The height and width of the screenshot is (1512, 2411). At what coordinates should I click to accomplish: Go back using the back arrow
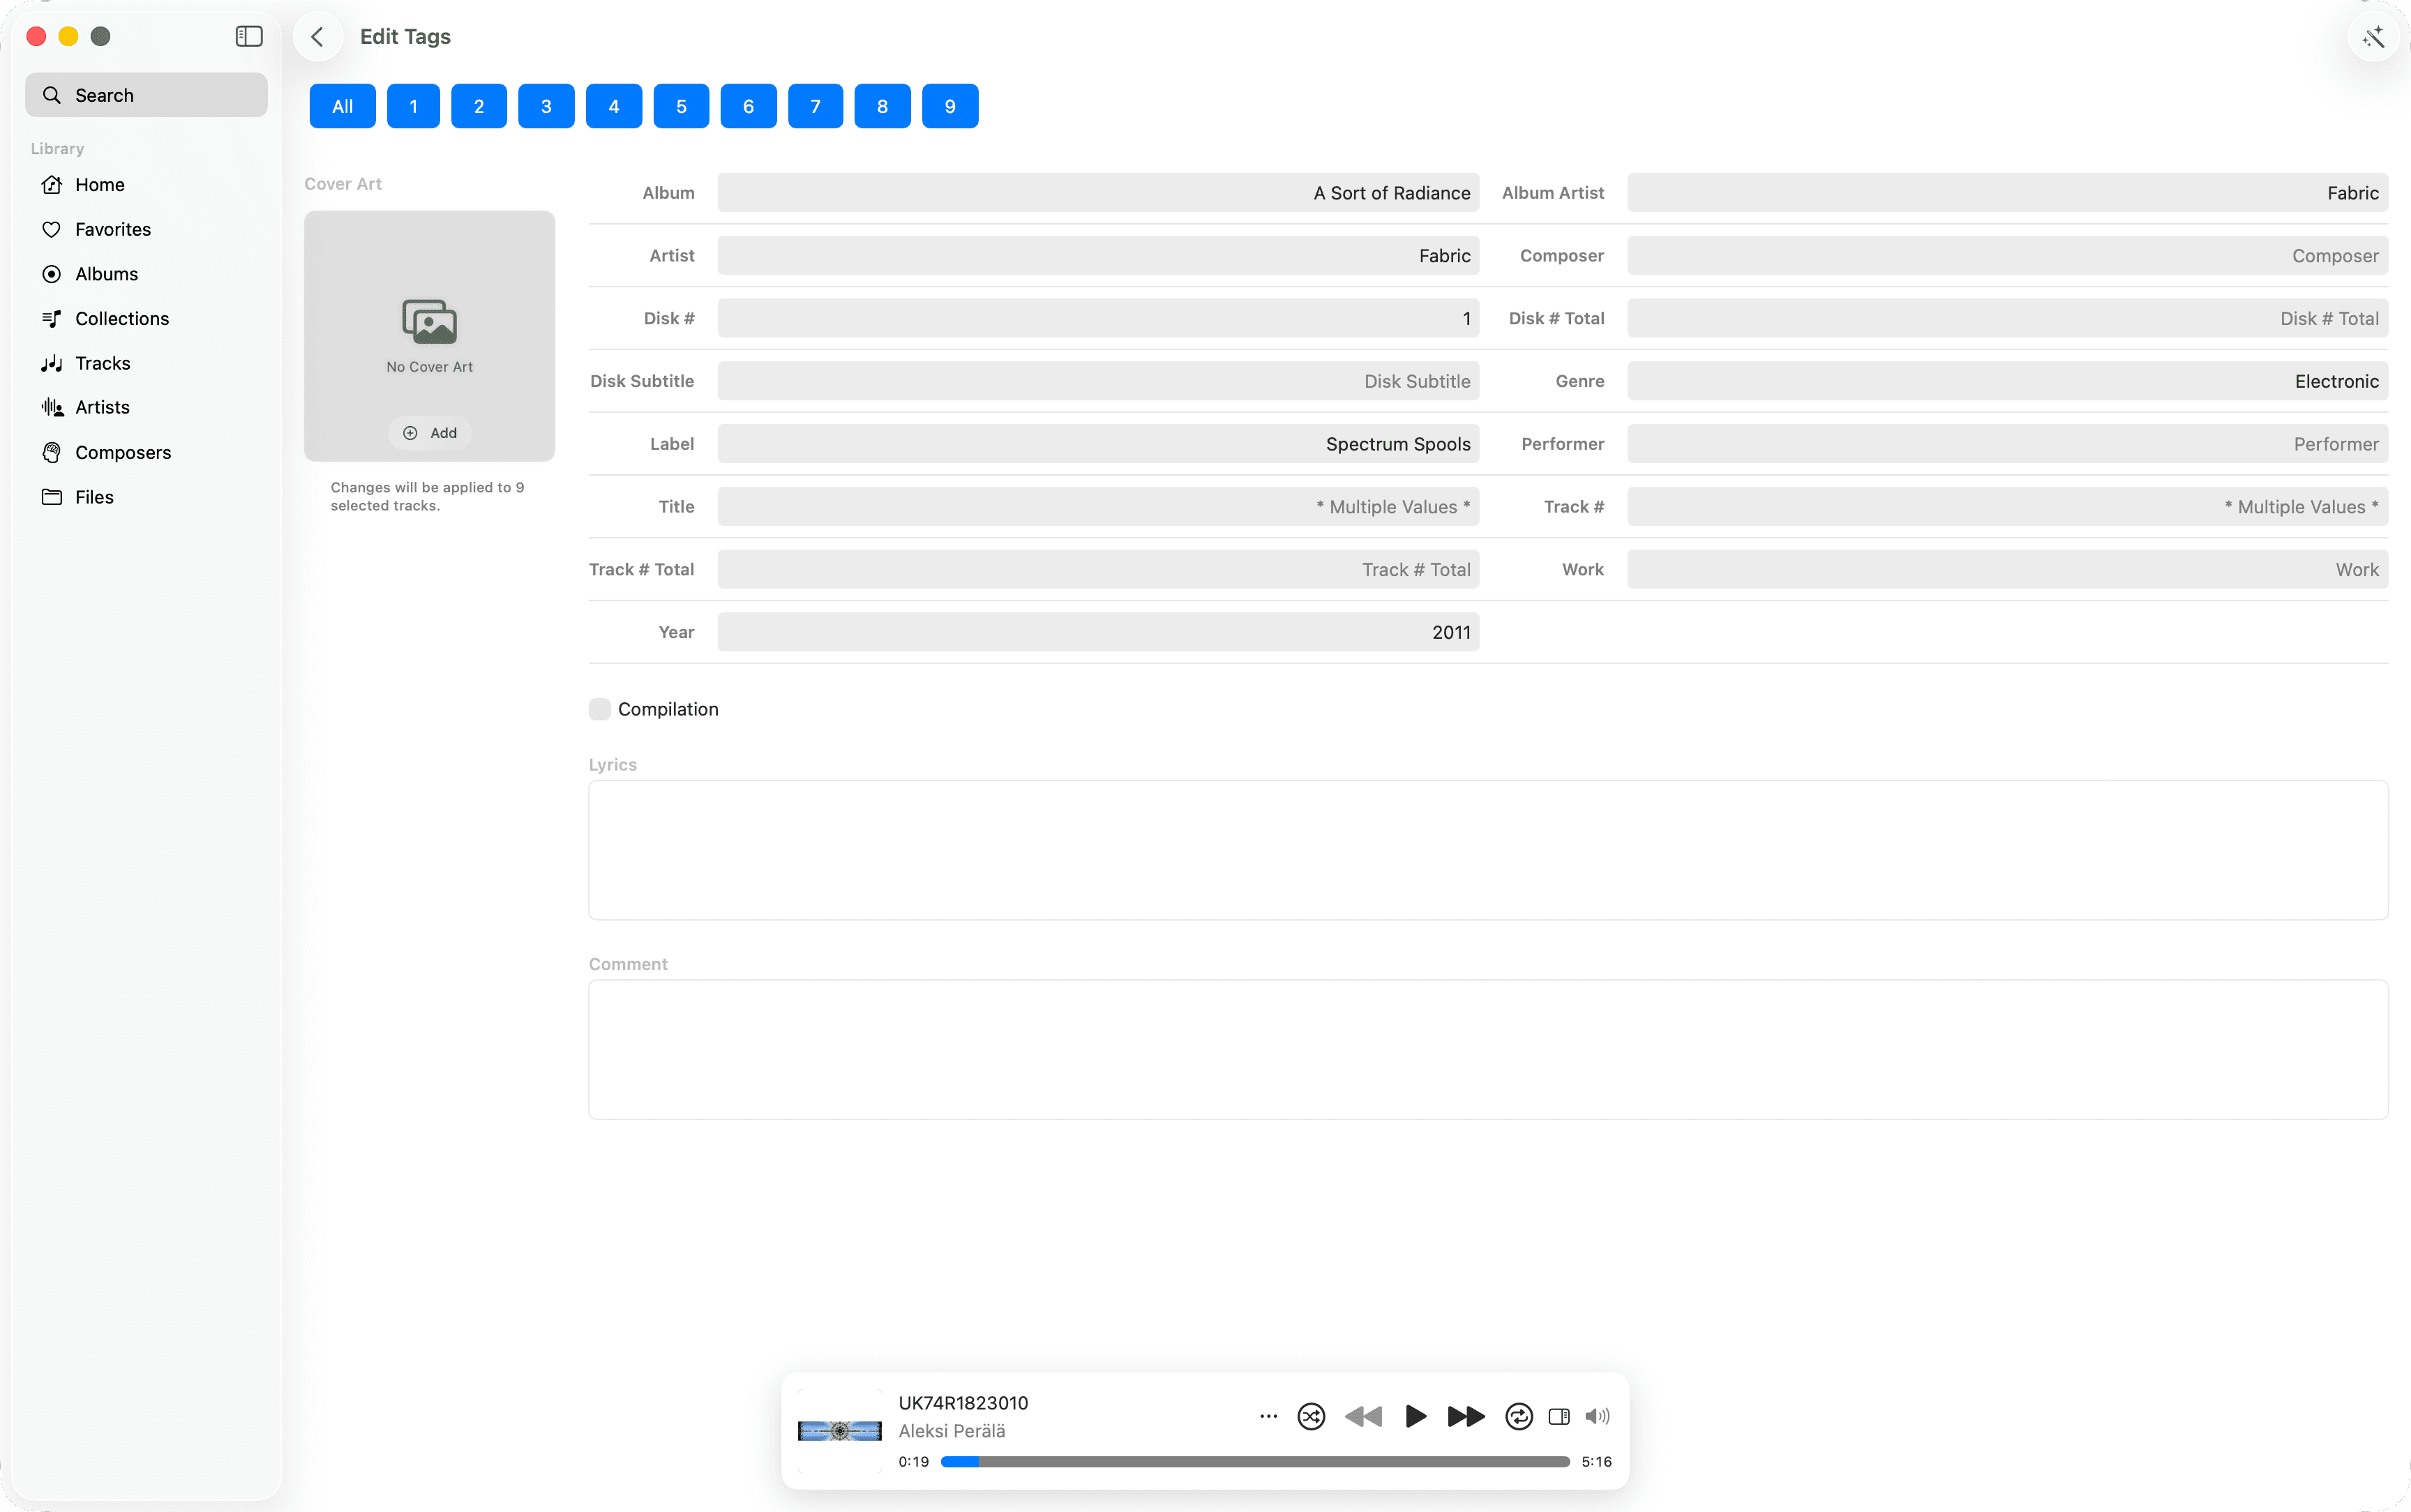tap(317, 36)
